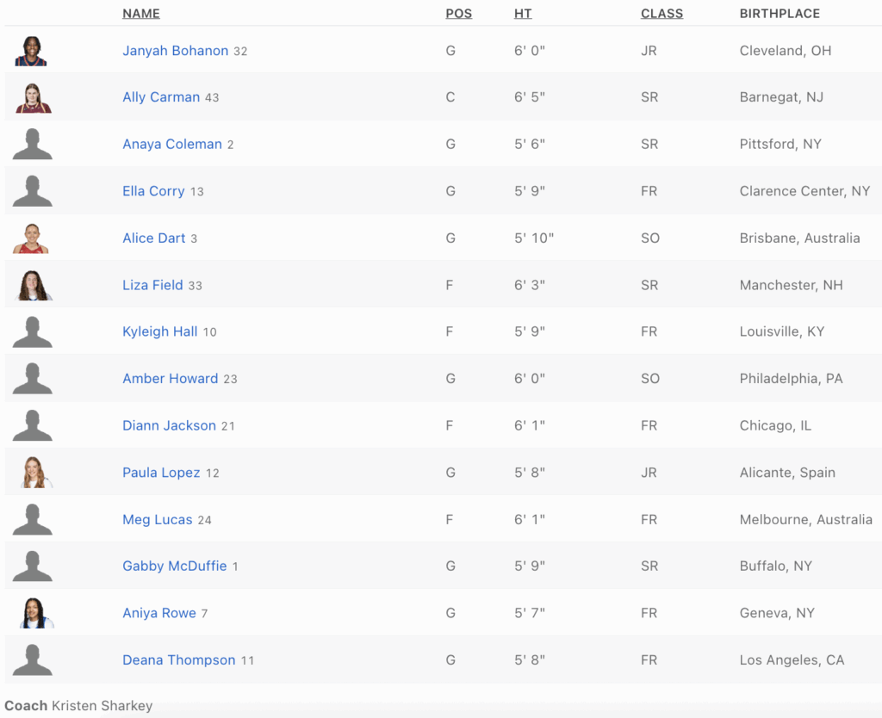Sort roster by NAME column header
Image resolution: width=882 pixels, height=718 pixels.
coord(141,14)
